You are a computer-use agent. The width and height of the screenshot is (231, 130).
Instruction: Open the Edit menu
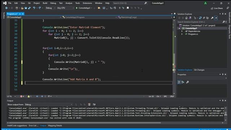pos(16,3)
